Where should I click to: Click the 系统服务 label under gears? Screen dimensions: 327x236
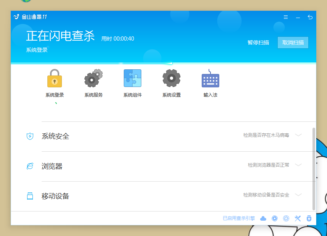click(94, 95)
